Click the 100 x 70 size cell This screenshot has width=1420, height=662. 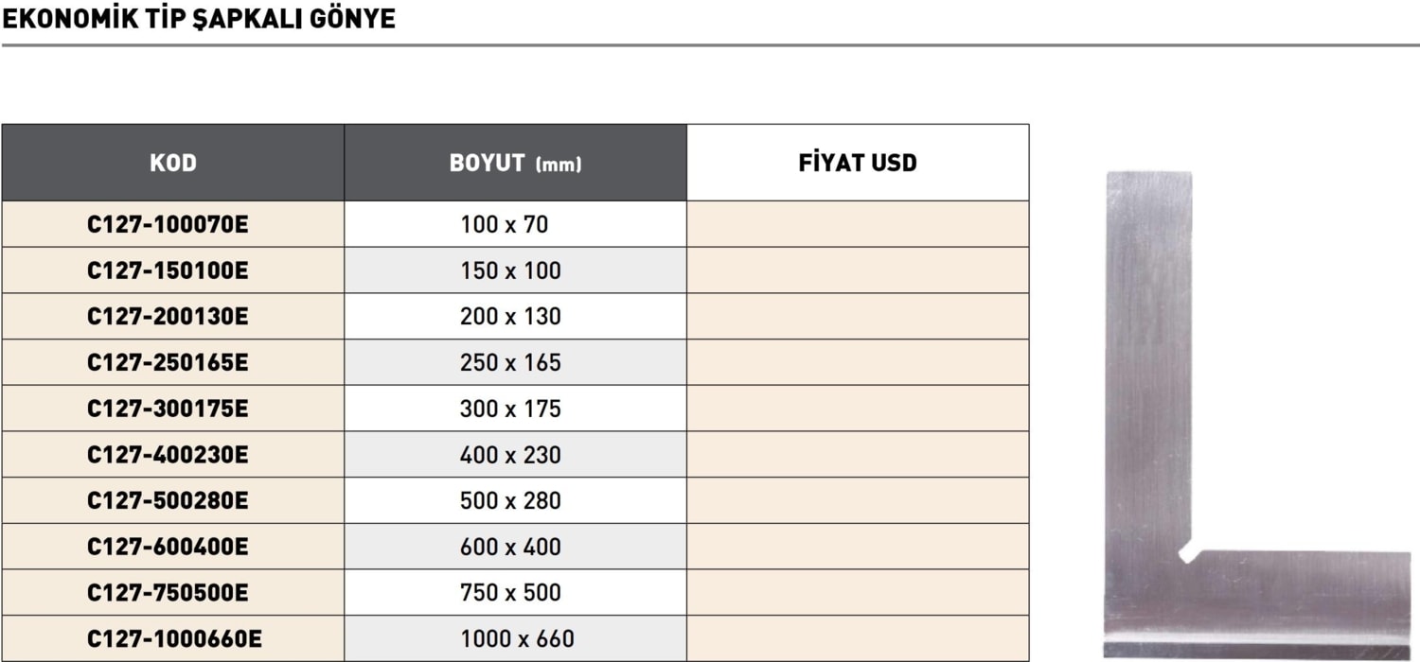[505, 225]
